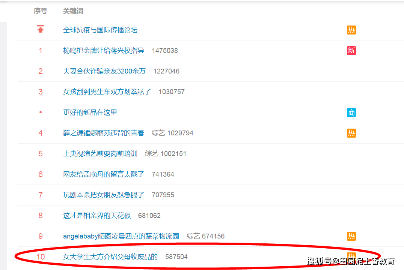The height and width of the screenshot is (270, 404).
Task: Click rank number 9
Action: [x=41, y=236]
